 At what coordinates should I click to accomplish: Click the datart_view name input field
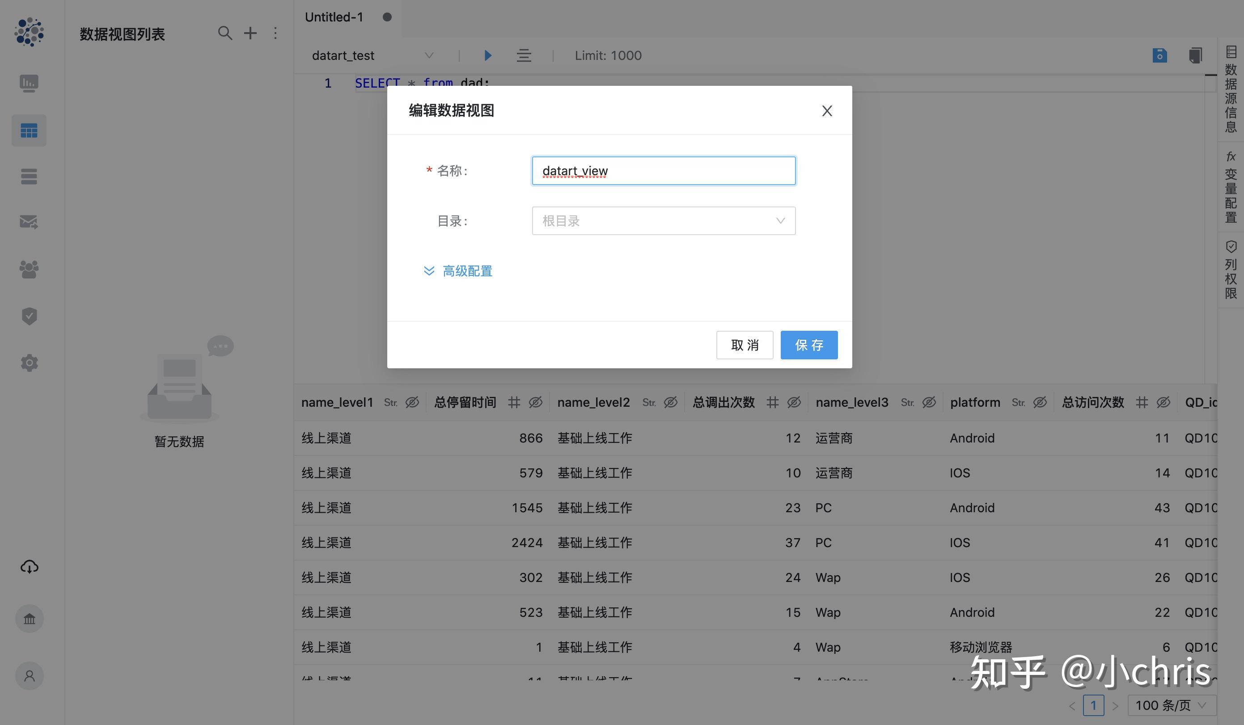(663, 170)
